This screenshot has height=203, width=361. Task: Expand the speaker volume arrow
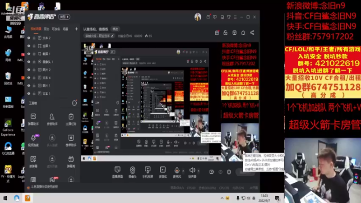tap(199, 171)
